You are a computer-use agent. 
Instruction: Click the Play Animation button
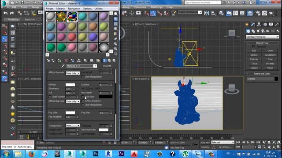click(x=248, y=142)
